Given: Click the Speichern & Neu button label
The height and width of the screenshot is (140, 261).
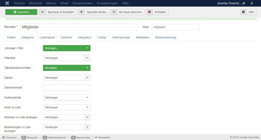Looking at the screenshot, I should coord(96,12).
